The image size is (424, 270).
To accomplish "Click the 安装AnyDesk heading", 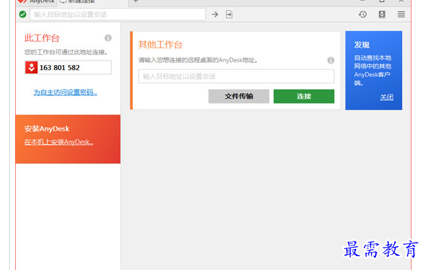I will pos(47,128).
